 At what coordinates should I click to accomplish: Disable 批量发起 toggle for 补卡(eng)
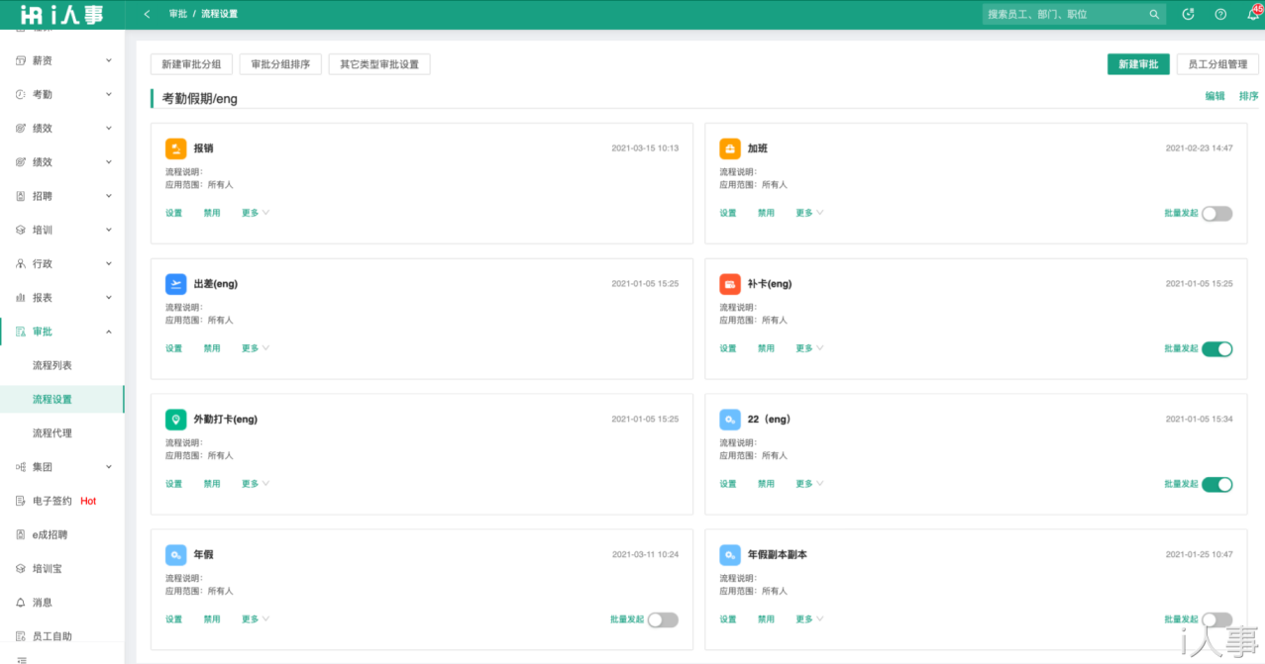coord(1216,348)
